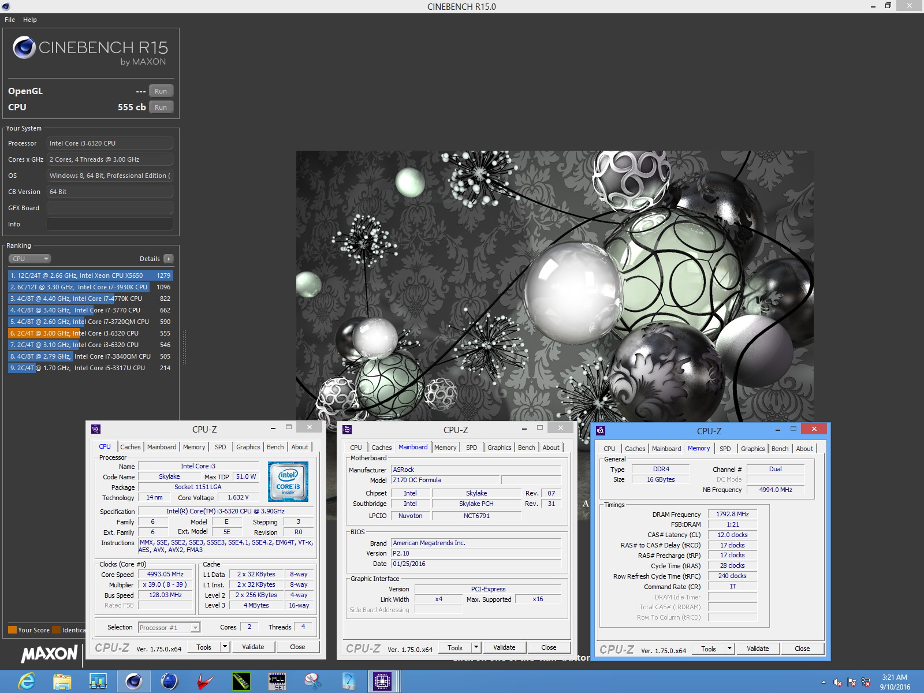Click the Your Score orange legend swatch

pyautogui.click(x=12, y=630)
